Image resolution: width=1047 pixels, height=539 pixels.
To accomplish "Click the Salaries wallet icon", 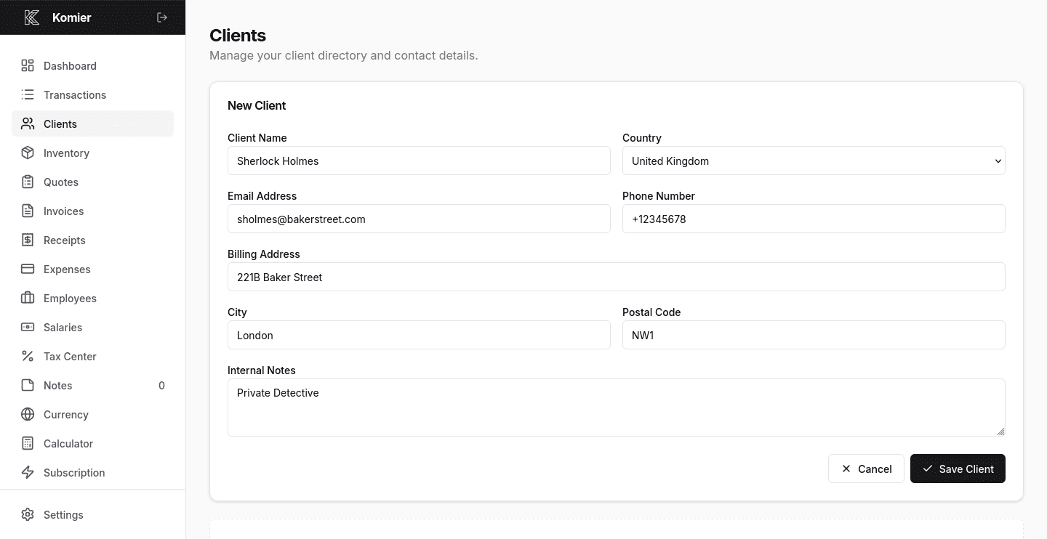I will click(28, 327).
